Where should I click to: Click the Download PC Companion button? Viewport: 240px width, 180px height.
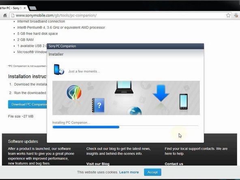(28, 104)
